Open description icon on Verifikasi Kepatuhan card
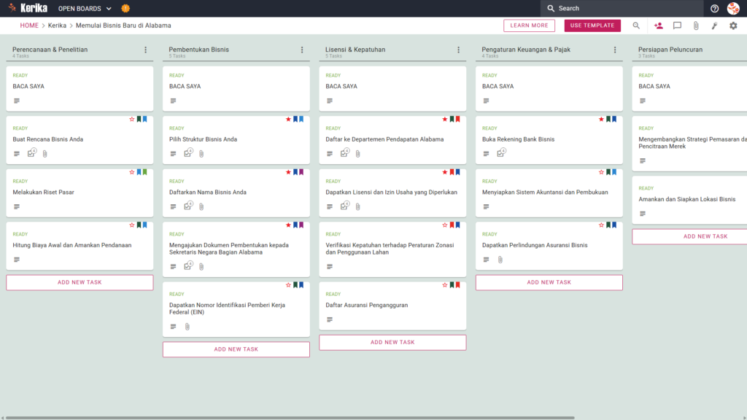This screenshot has width=747, height=420. coord(330,267)
